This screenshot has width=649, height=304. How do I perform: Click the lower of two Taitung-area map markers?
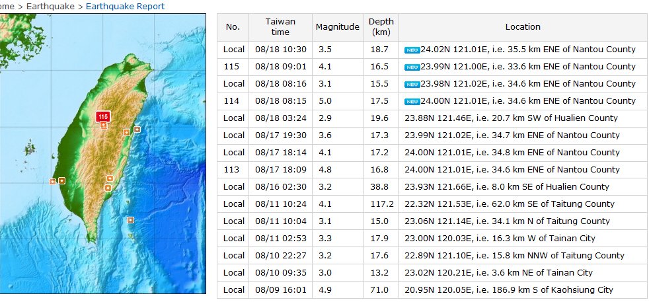108,188
